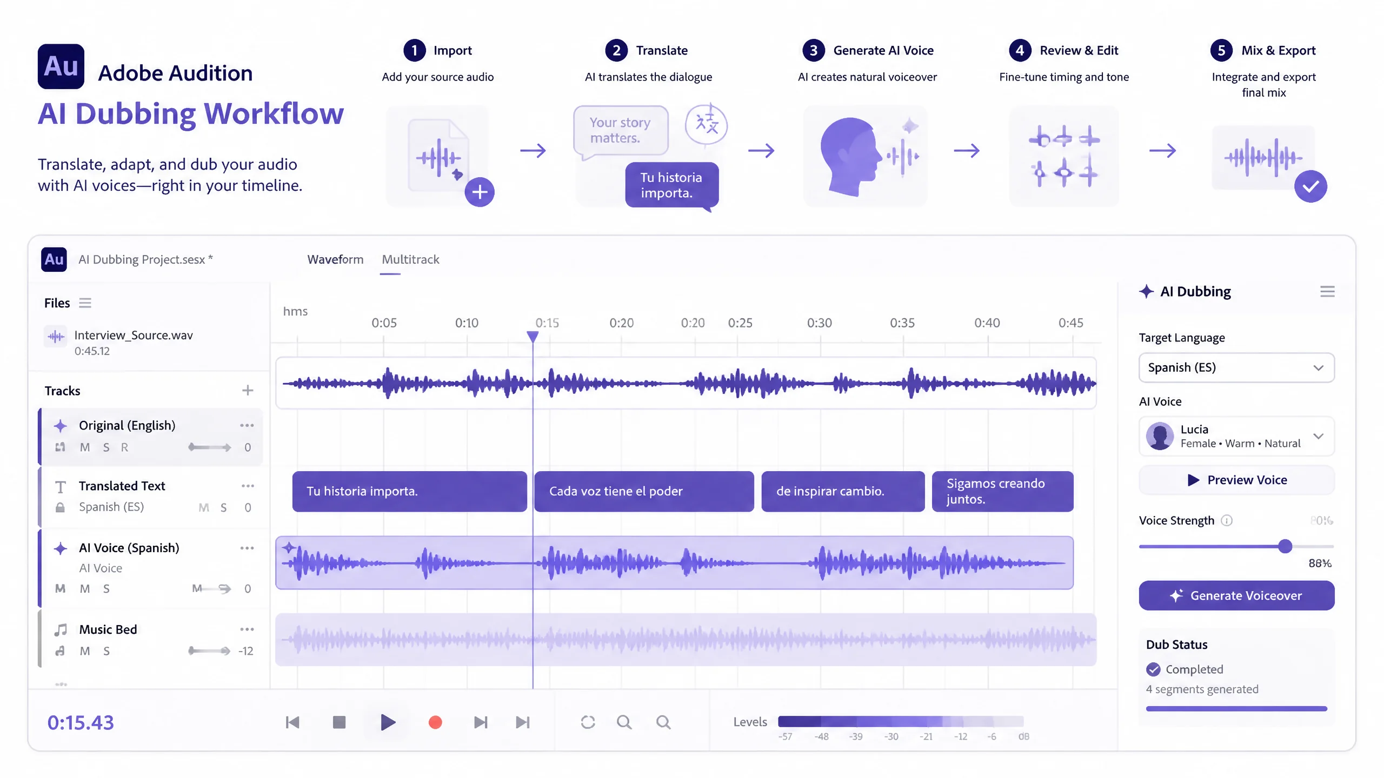Click the Levels meter bar

[x=901, y=721]
